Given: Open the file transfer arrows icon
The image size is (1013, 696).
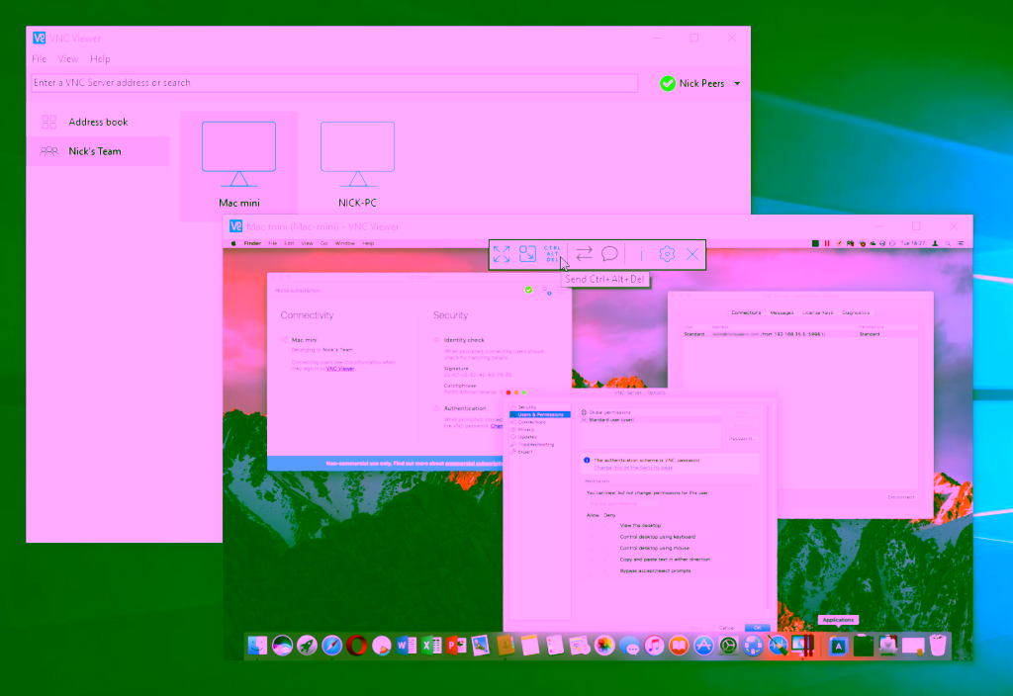Looking at the screenshot, I should [584, 255].
